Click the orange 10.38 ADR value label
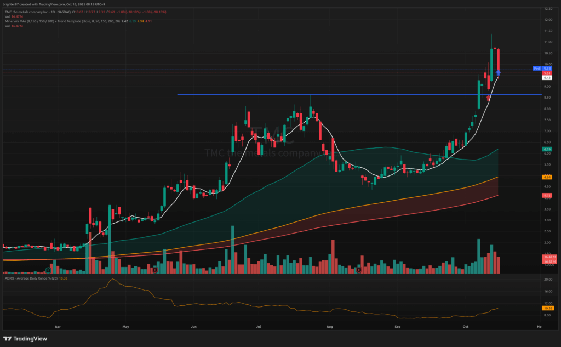Image resolution: width=561 pixels, height=347 pixels. point(547,309)
